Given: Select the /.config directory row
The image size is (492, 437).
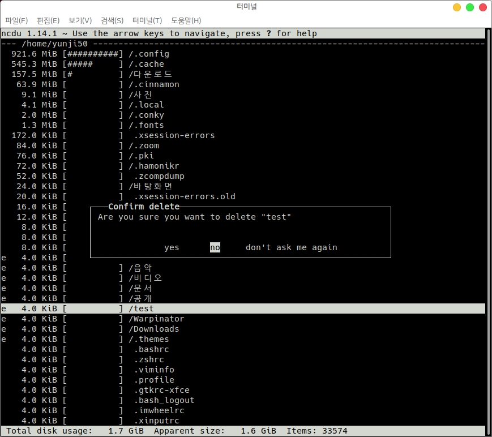Looking at the screenshot, I should (149, 54).
